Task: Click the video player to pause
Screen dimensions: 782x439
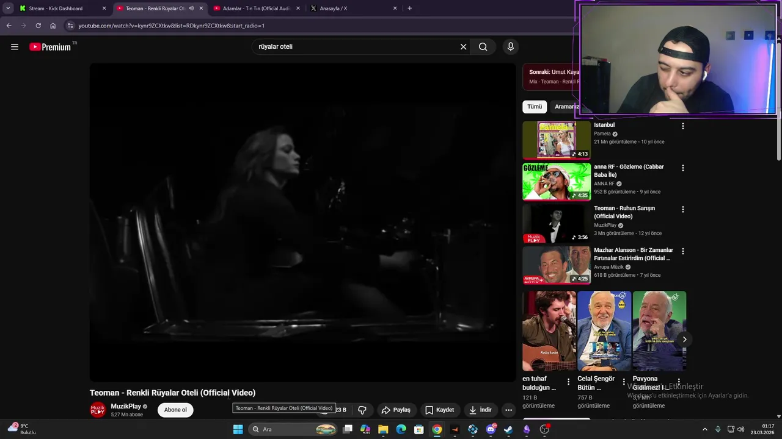Action: click(303, 223)
